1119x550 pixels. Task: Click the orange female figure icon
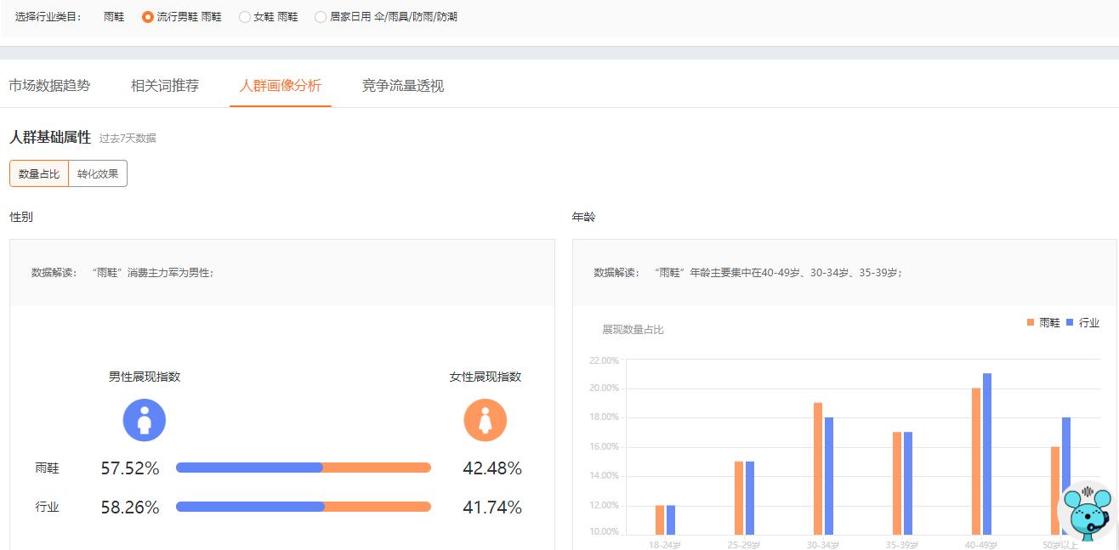pyautogui.click(x=485, y=420)
